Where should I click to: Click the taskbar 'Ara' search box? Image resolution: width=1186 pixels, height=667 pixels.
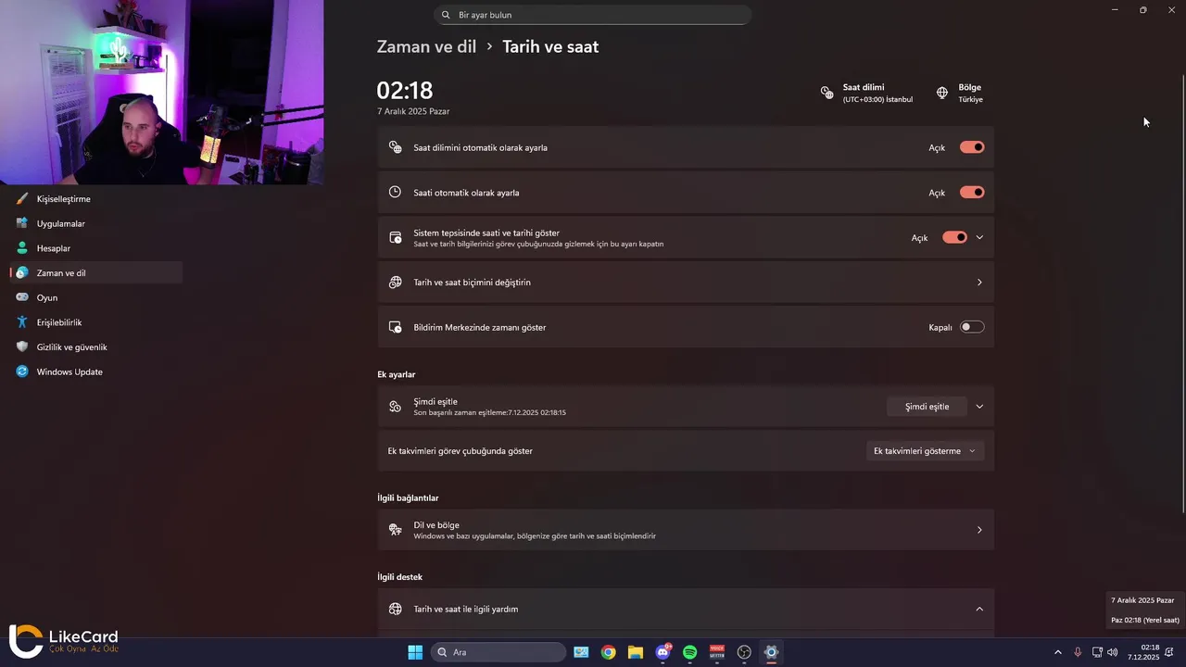pos(498,652)
